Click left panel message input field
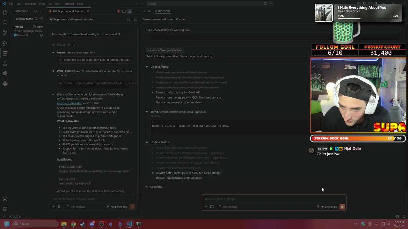The width and height of the screenshot is (408, 229). (x=93, y=199)
